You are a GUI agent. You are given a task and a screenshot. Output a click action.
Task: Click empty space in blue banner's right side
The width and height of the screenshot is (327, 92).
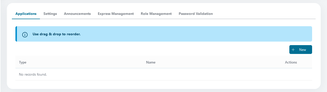click(x=227, y=34)
